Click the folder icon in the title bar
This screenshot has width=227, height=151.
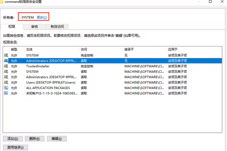point(2,2)
